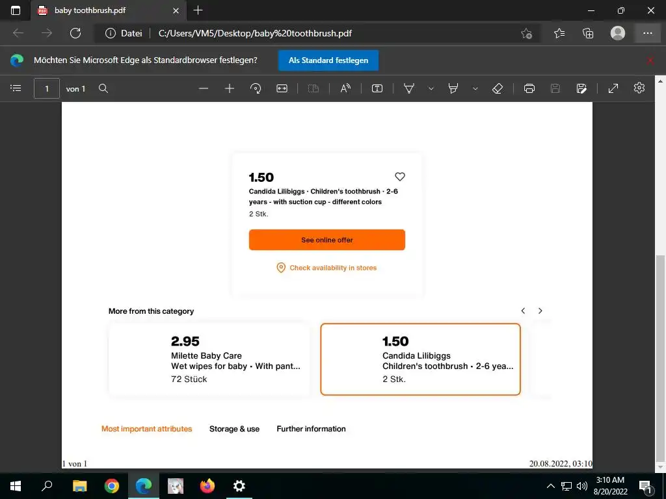Select the Erase tool
Viewport: 666px width, 499px height.
(498, 88)
